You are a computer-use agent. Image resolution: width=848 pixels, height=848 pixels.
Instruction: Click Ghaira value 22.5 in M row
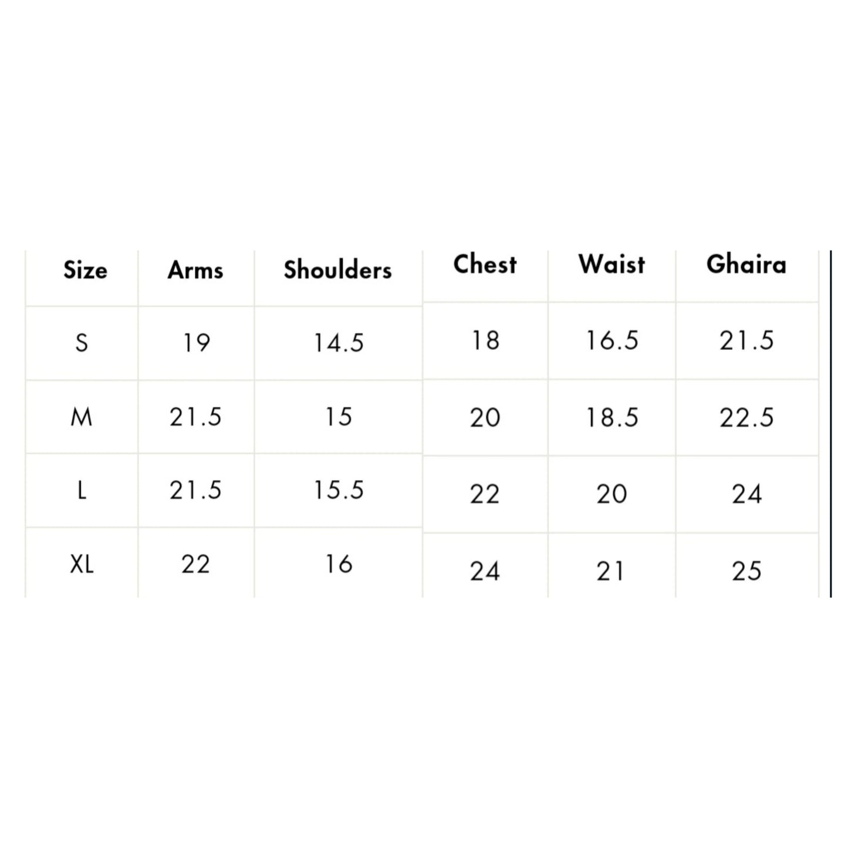[746, 418]
